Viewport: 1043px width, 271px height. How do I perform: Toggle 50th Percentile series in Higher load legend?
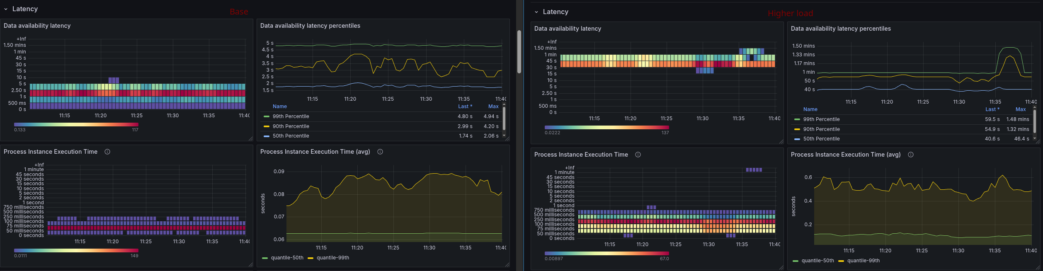pyautogui.click(x=821, y=139)
